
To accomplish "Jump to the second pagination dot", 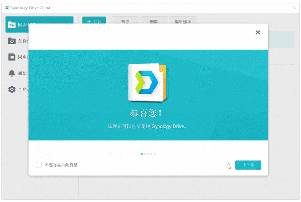I will pyautogui.click(x=145, y=154).
